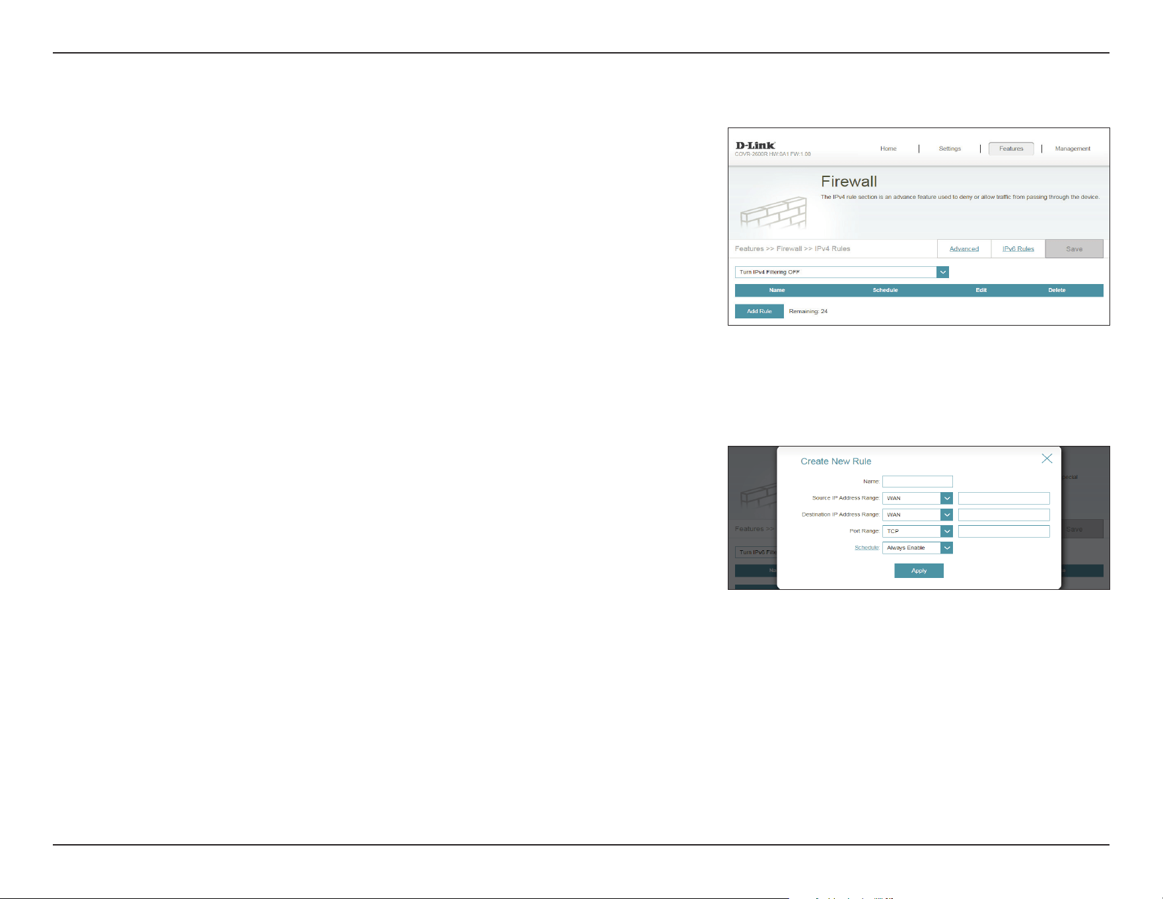Open the Management menu

[1073, 149]
